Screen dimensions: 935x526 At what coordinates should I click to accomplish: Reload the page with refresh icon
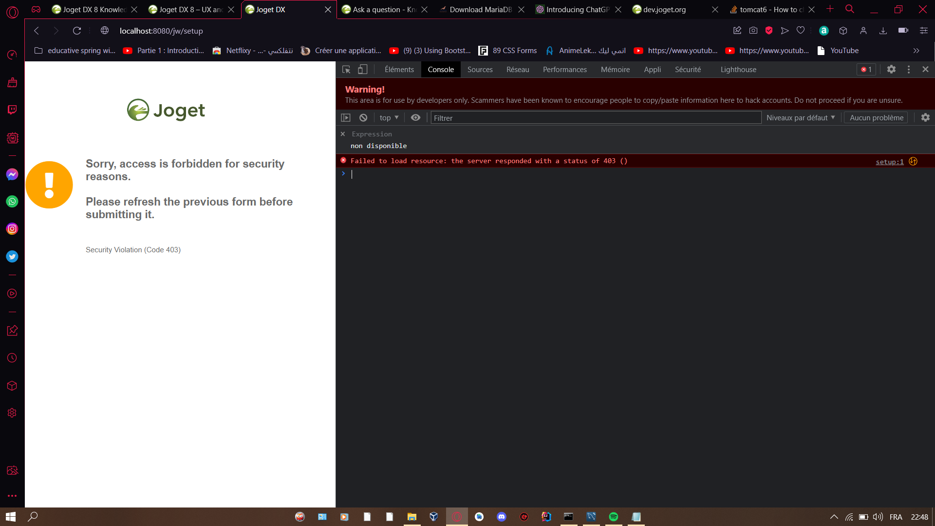(x=77, y=31)
